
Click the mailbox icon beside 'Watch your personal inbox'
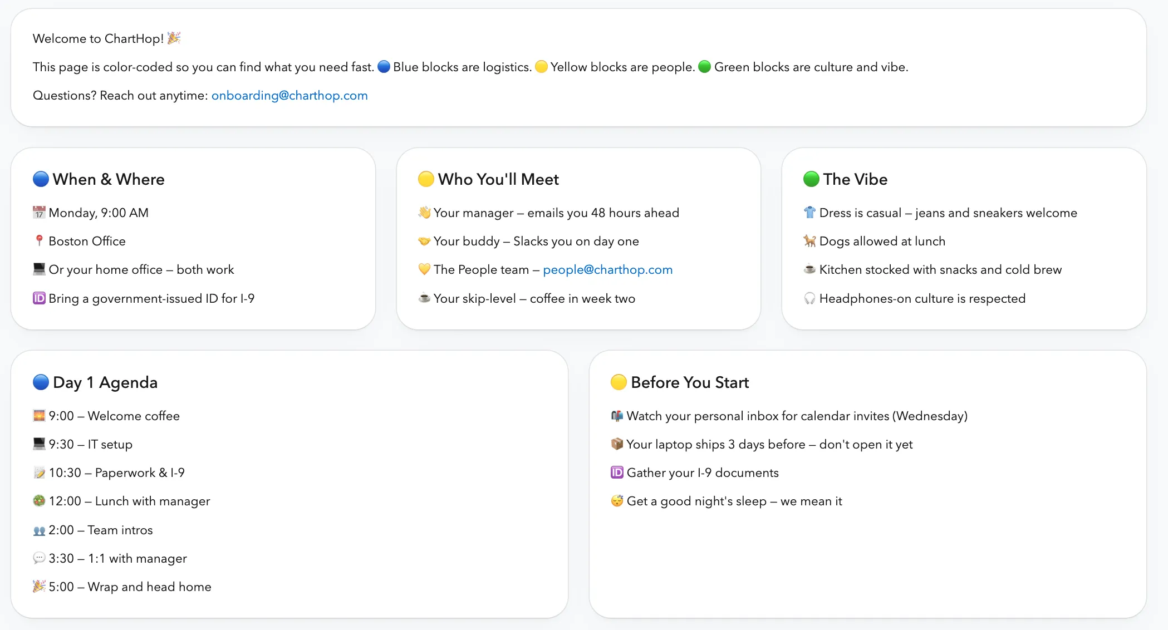coord(617,415)
